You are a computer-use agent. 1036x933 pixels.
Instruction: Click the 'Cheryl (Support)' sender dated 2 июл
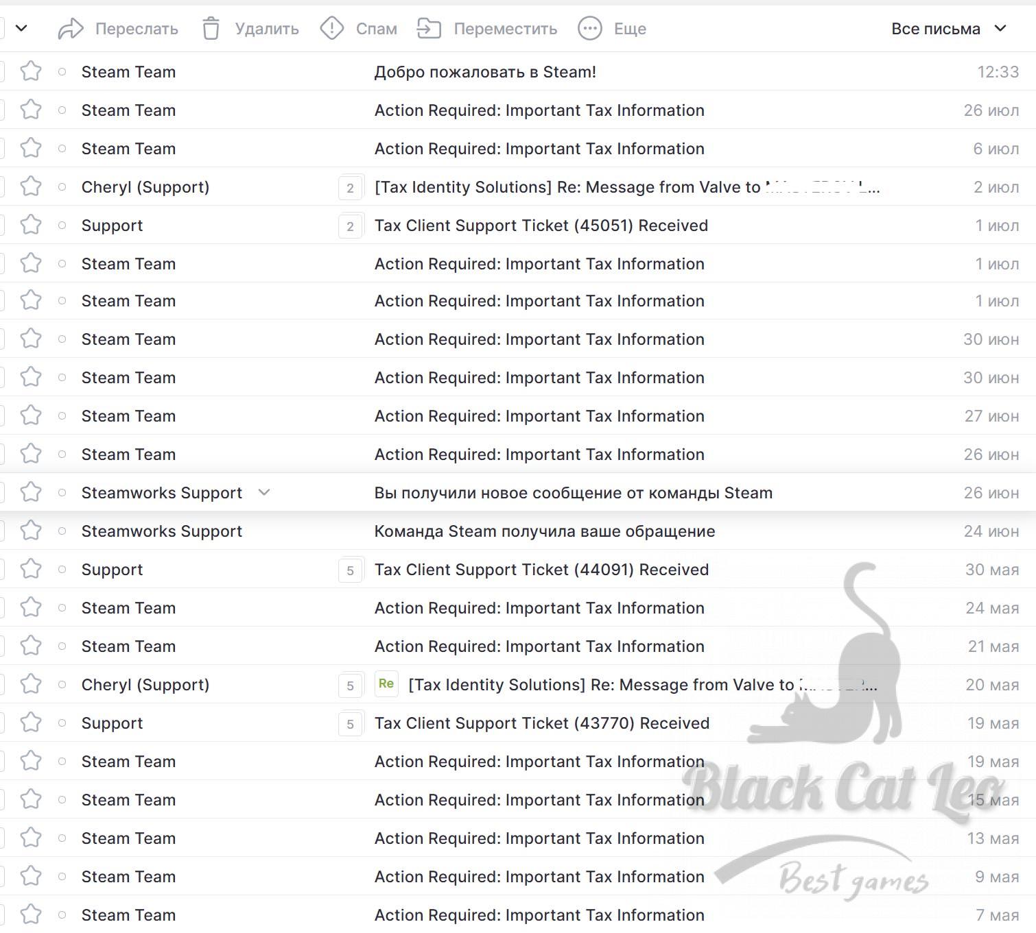tap(145, 187)
